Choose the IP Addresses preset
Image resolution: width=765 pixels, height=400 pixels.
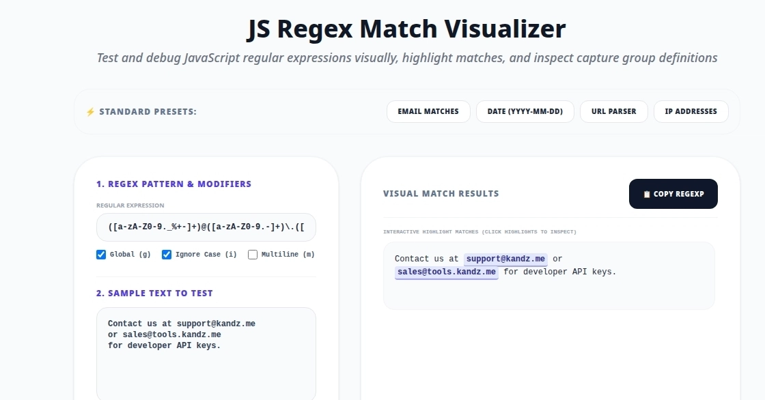pos(691,112)
